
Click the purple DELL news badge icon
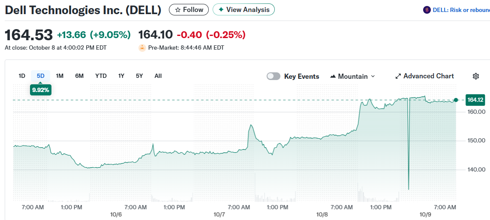427,10
